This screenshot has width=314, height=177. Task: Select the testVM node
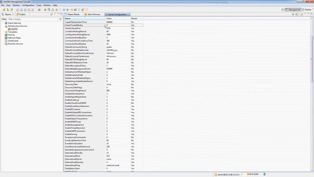coord(14,29)
